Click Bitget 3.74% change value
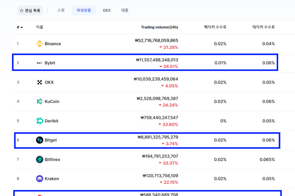This screenshot has width=295, height=196. click(x=172, y=144)
